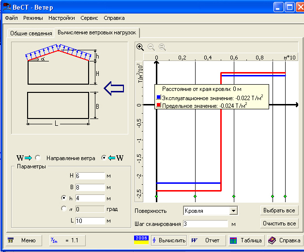Click the red Предельное значение legend swatch

(x=159, y=105)
